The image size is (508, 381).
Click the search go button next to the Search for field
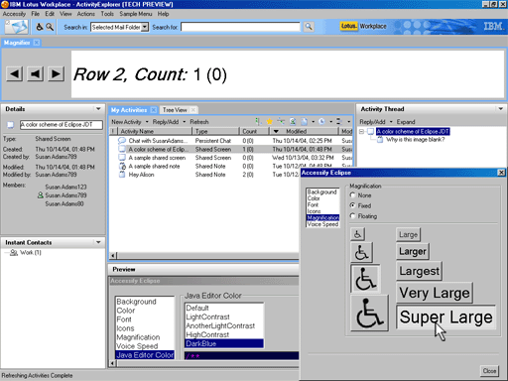(309, 27)
